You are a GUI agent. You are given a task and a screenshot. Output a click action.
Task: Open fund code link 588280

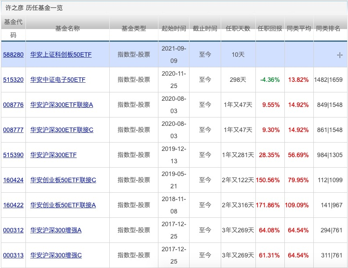click(x=13, y=55)
